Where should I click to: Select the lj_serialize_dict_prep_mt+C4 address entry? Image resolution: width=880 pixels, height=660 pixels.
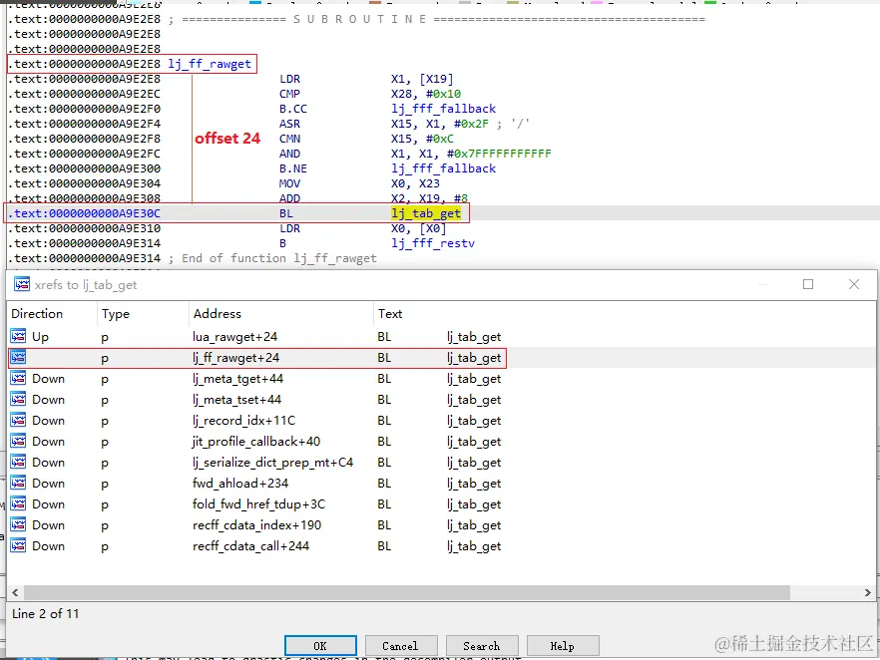pyautogui.click(x=272, y=462)
